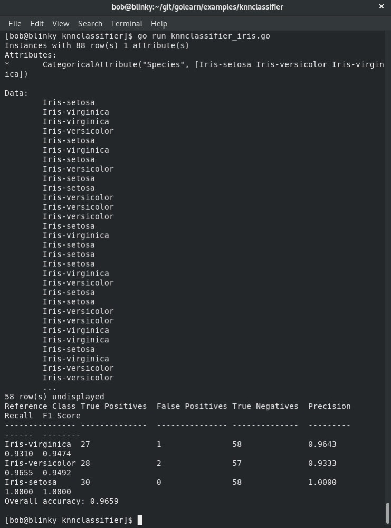Open the File menu
The height and width of the screenshot is (528, 391).
[x=15, y=24]
